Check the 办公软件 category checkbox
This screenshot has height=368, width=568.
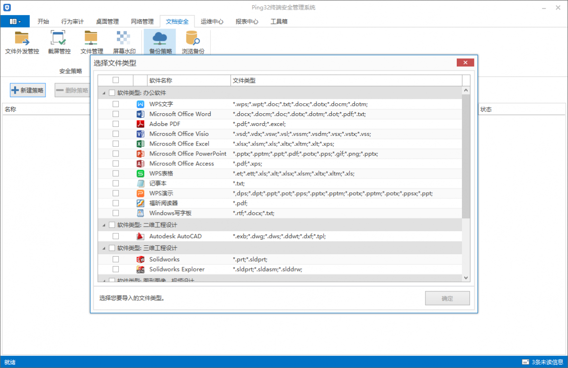[x=112, y=93]
